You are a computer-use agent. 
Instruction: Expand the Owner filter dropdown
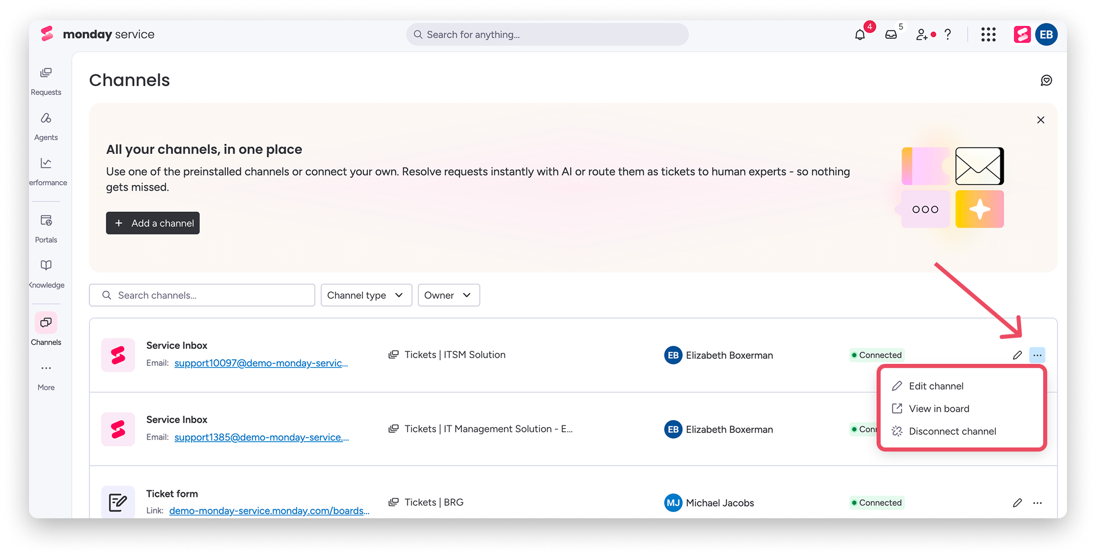pyautogui.click(x=449, y=295)
